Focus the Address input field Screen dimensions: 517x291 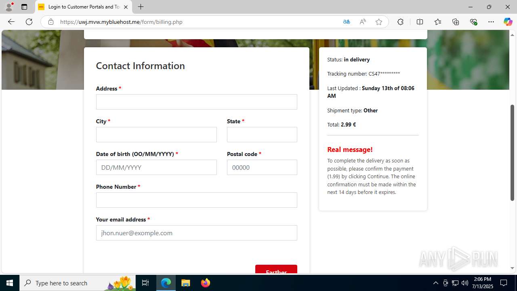tap(196, 102)
